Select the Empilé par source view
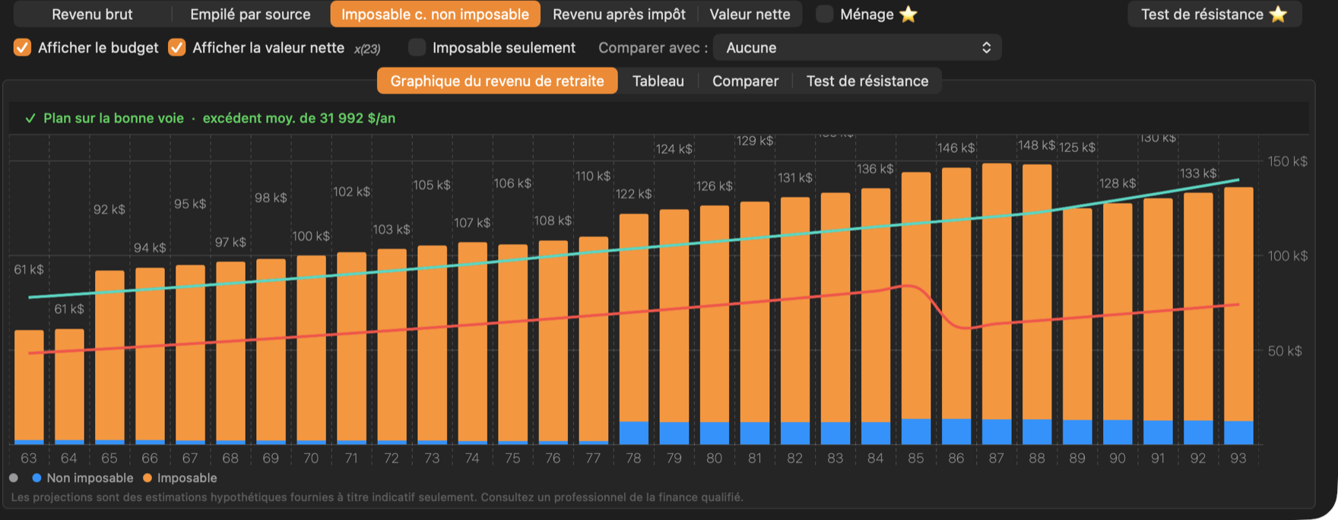 coord(250,14)
